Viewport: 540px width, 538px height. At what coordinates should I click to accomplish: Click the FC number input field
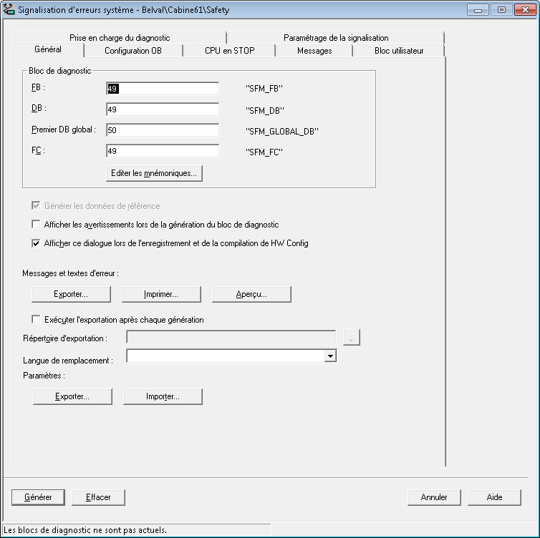pyautogui.click(x=163, y=151)
